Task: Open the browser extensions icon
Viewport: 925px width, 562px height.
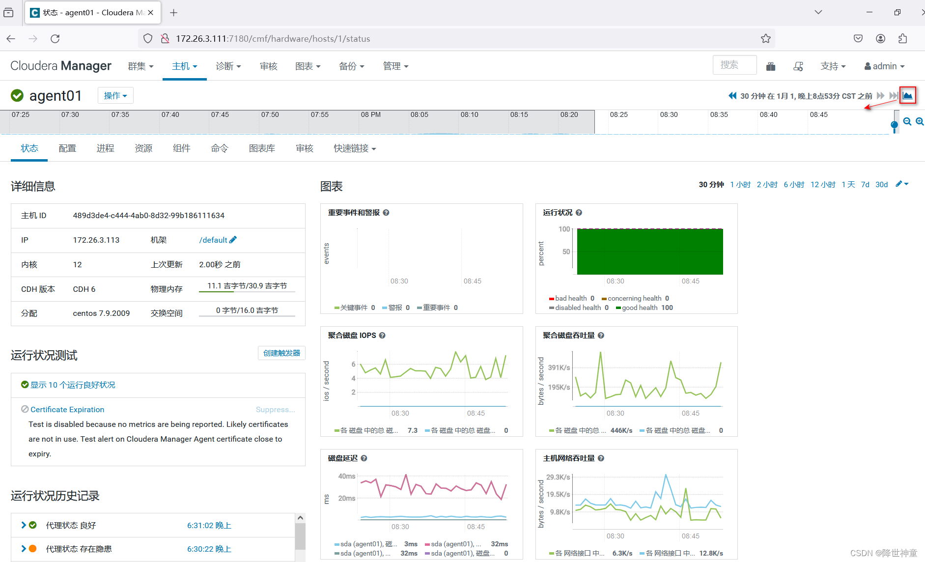Action: [902, 38]
